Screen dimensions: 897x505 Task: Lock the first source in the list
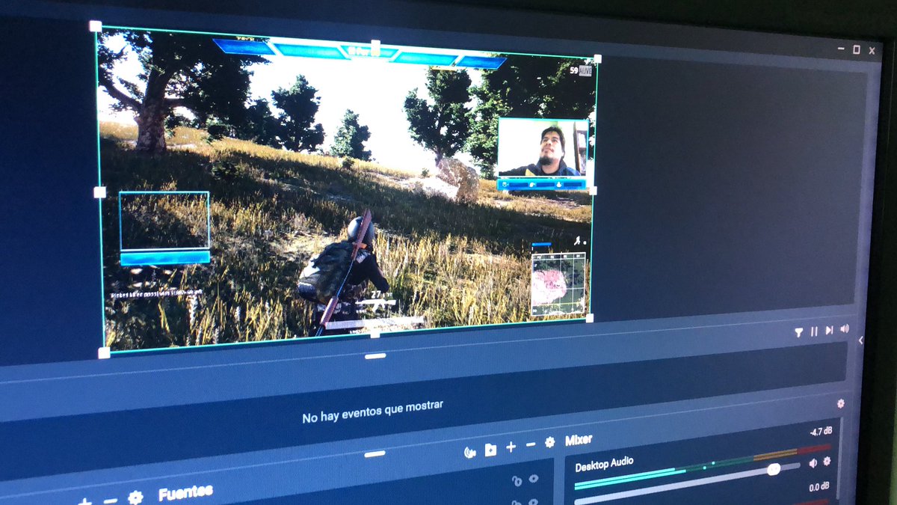pyautogui.click(x=516, y=481)
